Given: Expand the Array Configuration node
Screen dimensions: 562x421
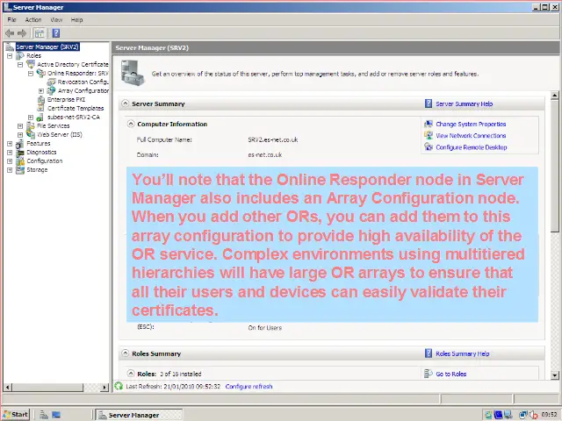Looking at the screenshot, I should click(41, 90).
